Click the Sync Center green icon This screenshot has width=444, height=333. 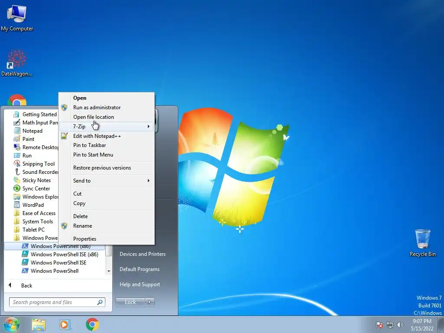click(17, 188)
